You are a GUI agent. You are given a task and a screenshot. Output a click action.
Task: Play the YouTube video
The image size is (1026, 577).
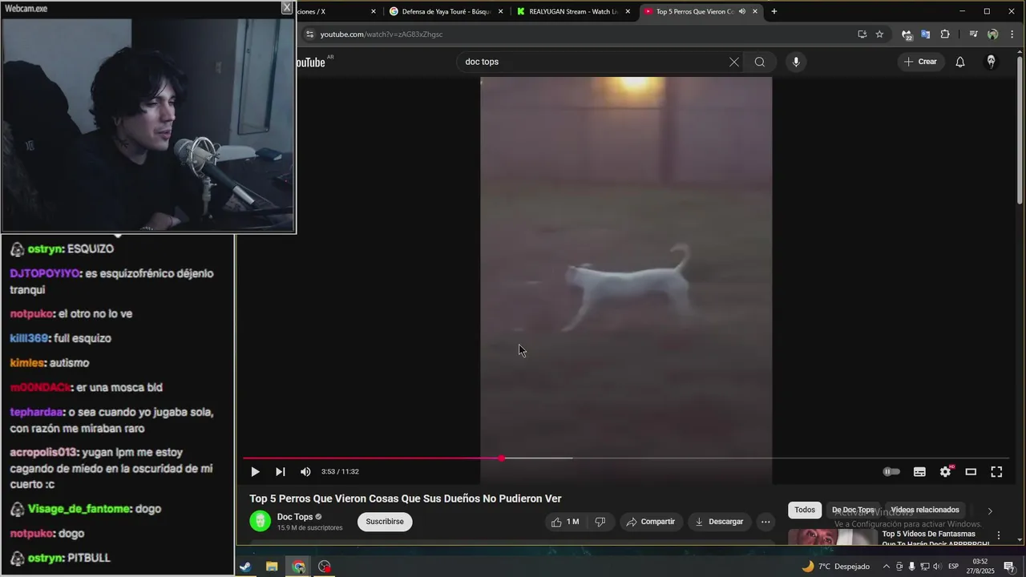(255, 472)
